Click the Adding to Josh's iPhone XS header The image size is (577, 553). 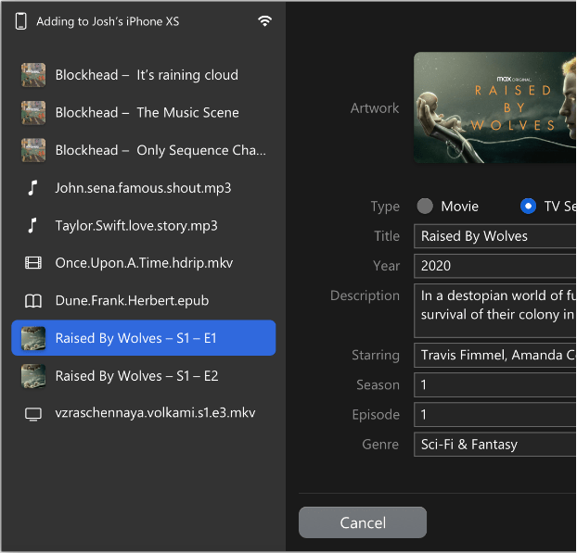(x=108, y=21)
